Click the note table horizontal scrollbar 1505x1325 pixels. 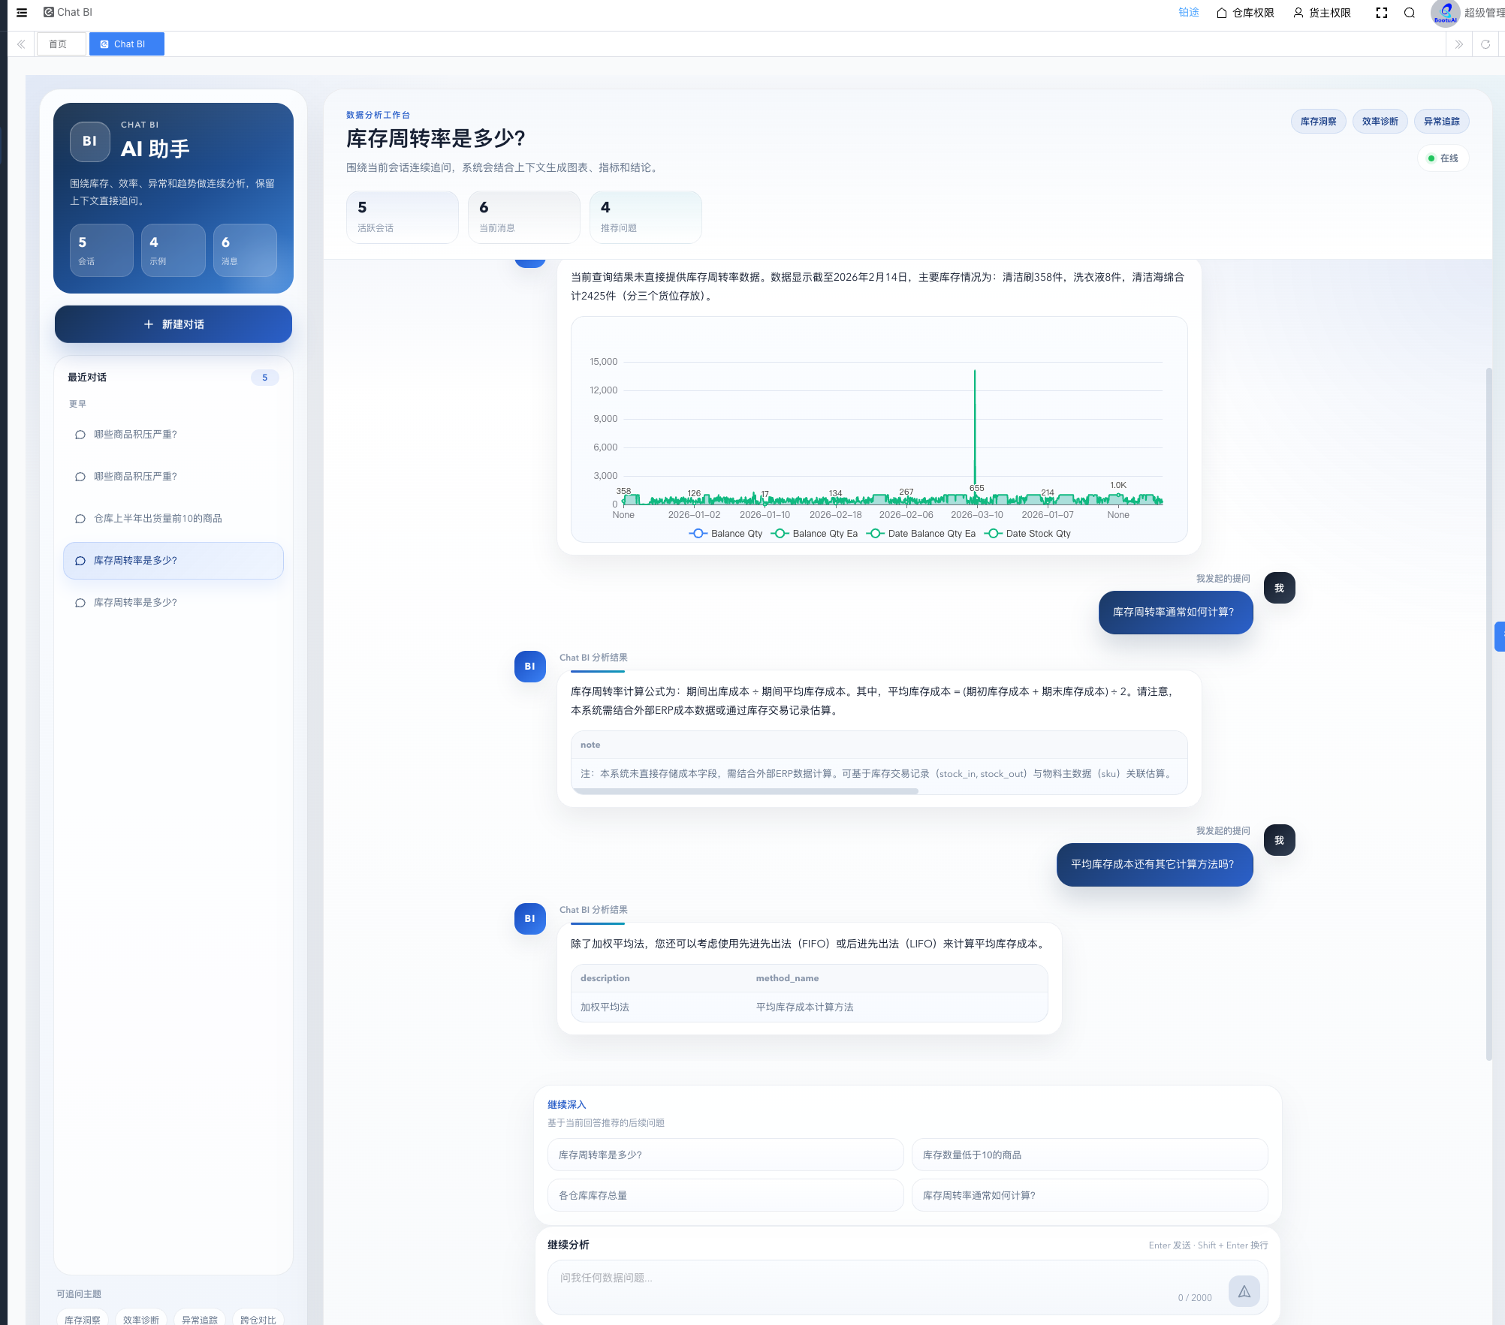(745, 791)
